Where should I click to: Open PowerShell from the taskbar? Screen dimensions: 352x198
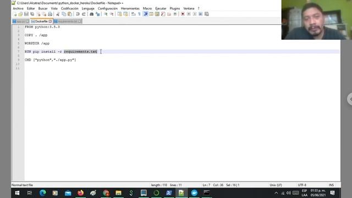[169, 193]
